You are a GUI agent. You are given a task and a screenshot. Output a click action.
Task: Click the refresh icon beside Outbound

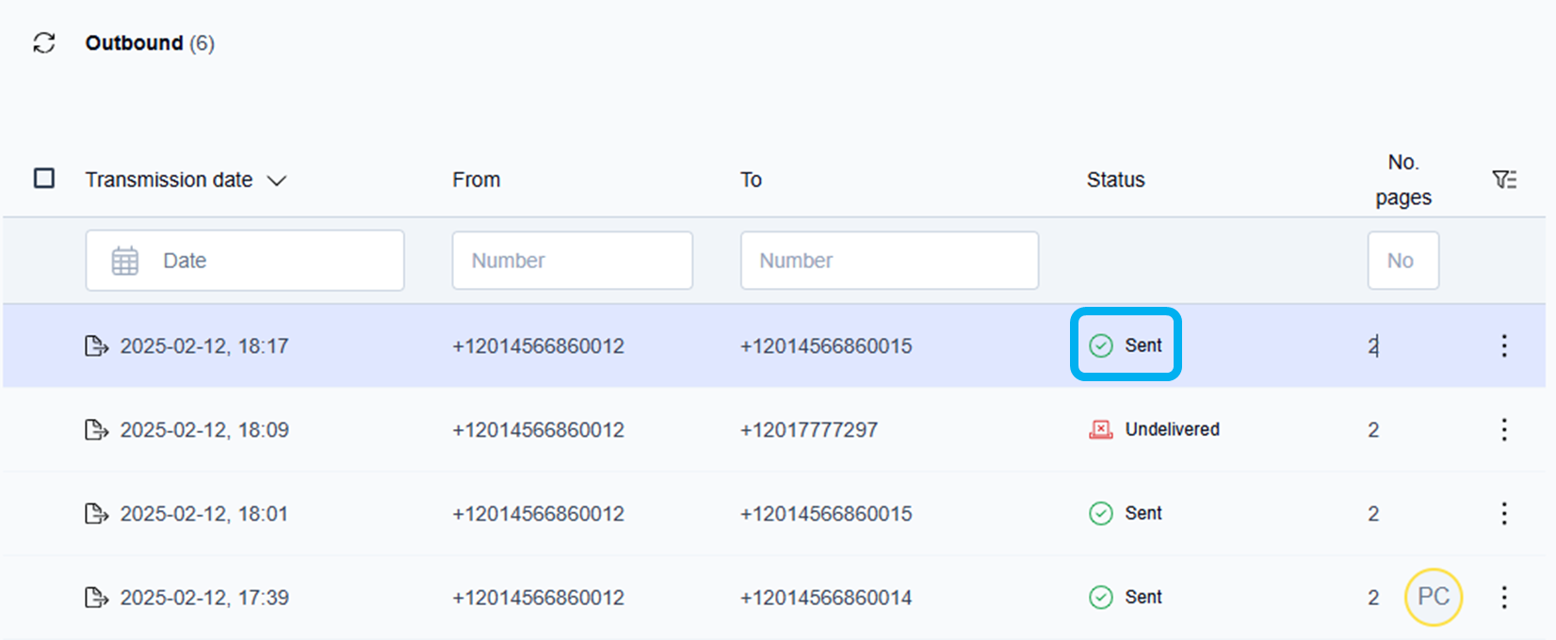44,43
